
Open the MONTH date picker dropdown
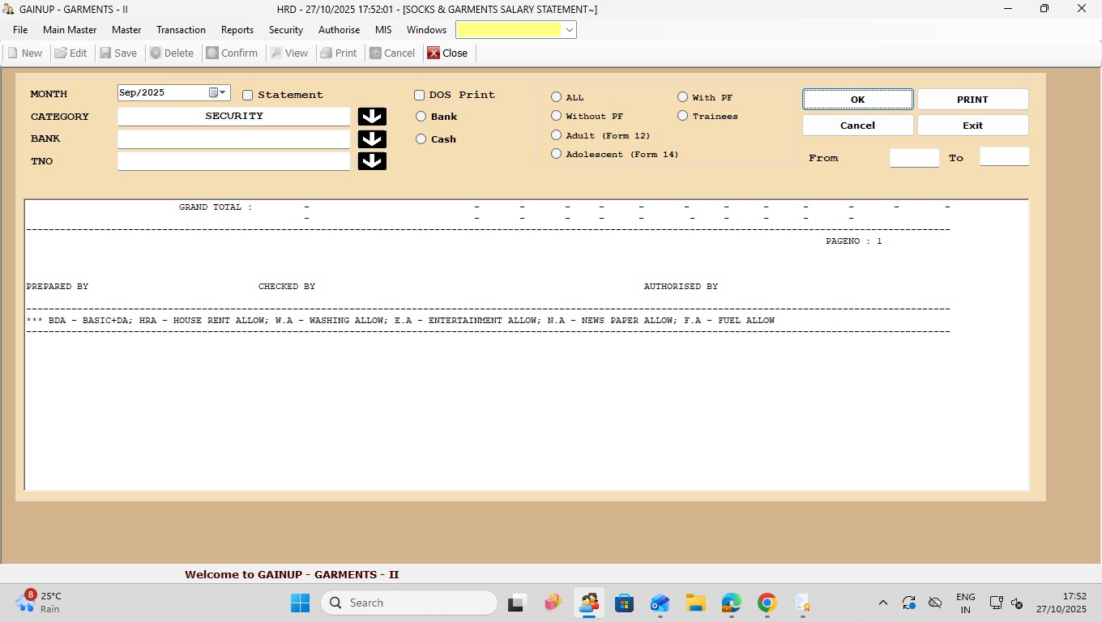[x=224, y=93]
